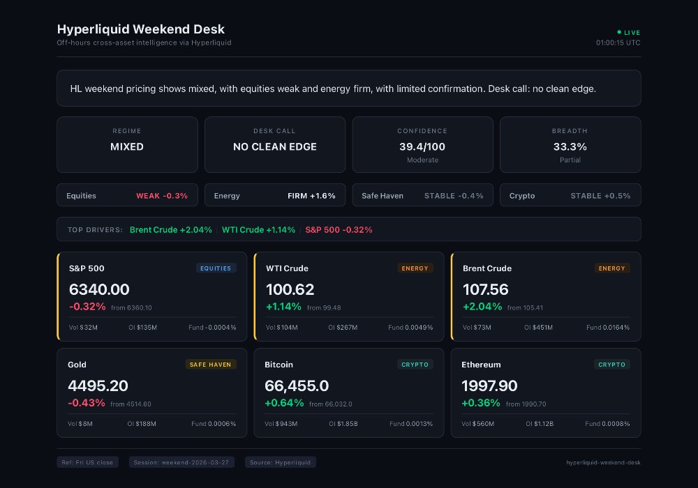Screen dimensions: 698x488
Task: Click the Bitcoin price 66,455.0
Action: [x=297, y=386]
